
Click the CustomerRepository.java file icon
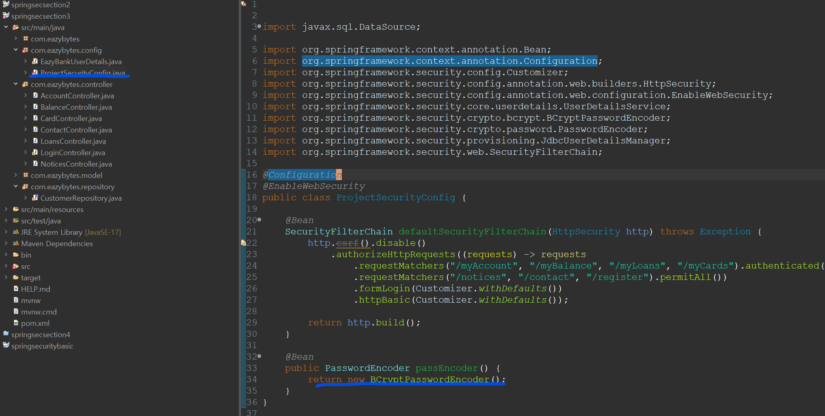point(35,198)
